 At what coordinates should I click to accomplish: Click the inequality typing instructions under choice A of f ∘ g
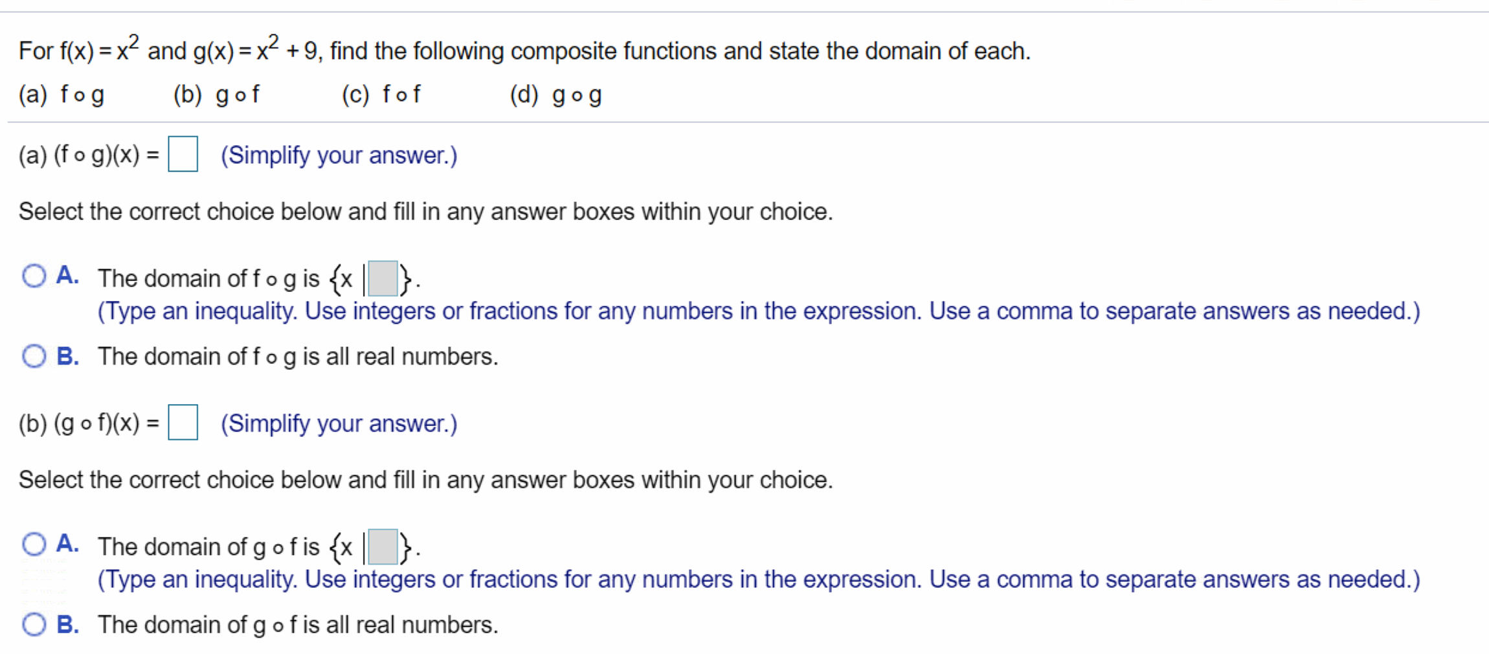click(x=757, y=311)
